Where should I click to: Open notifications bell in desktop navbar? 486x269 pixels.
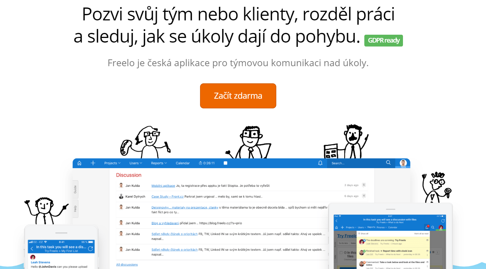(x=320, y=163)
